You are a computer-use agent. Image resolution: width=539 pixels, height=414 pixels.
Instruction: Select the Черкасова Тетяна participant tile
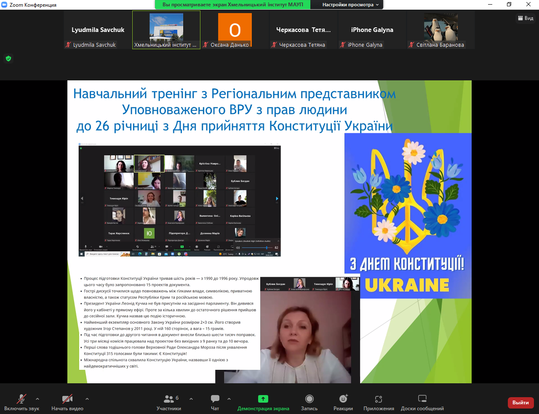[304, 30]
